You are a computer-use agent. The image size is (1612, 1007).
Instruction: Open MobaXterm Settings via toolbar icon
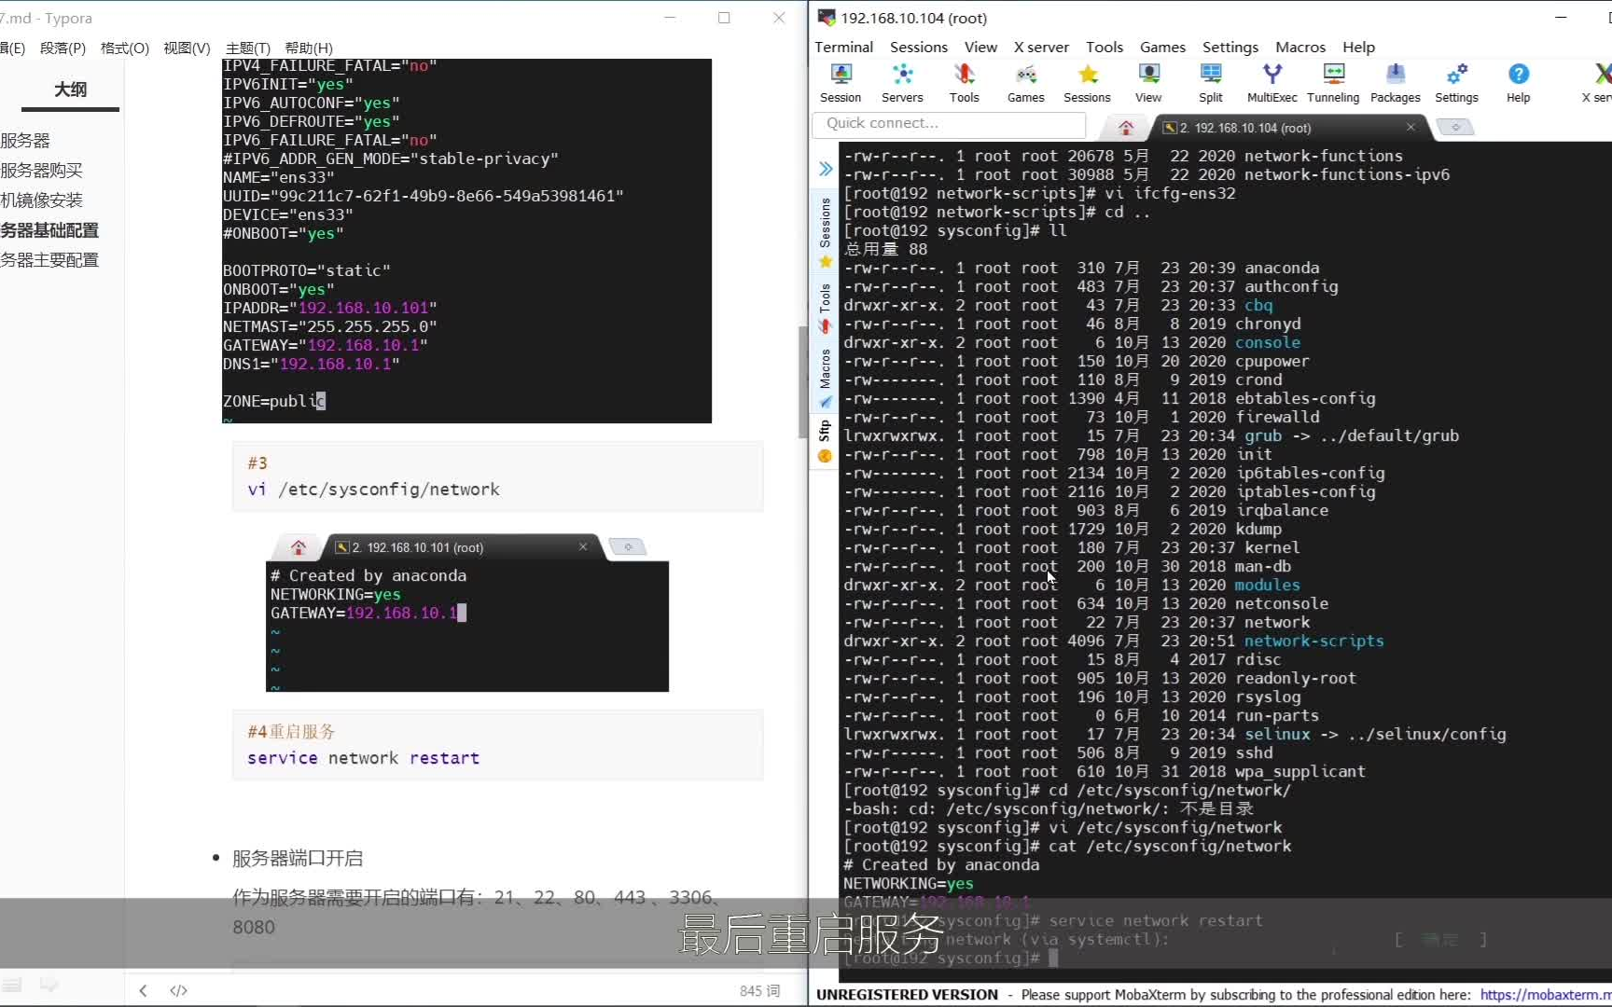tap(1457, 83)
